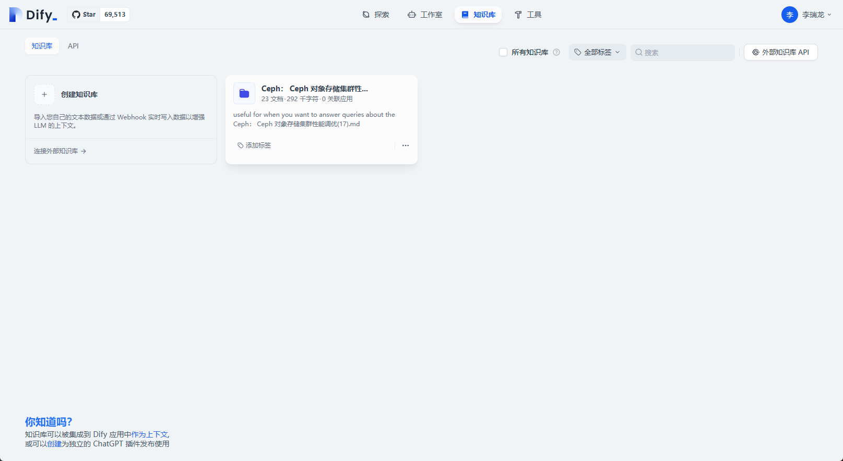Open the 工具 (Tools) nav tab

click(x=528, y=15)
